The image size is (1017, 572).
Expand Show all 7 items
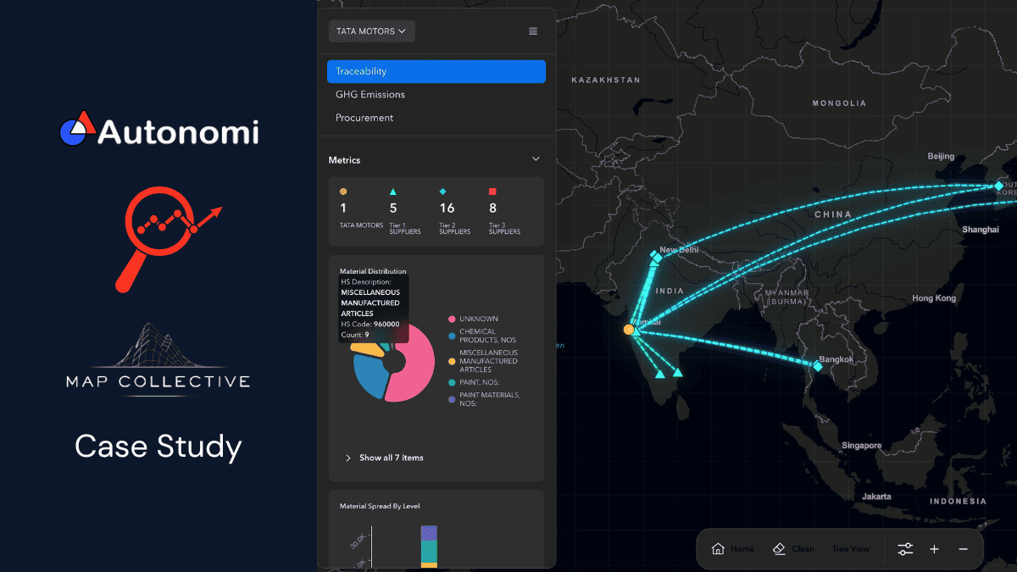(x=384, y=458)
